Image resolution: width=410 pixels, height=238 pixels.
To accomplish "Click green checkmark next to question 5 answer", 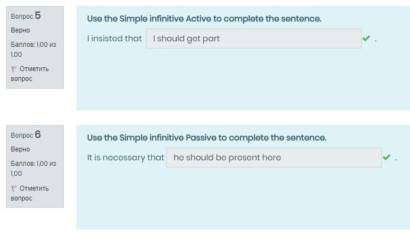I will point(366,39).
